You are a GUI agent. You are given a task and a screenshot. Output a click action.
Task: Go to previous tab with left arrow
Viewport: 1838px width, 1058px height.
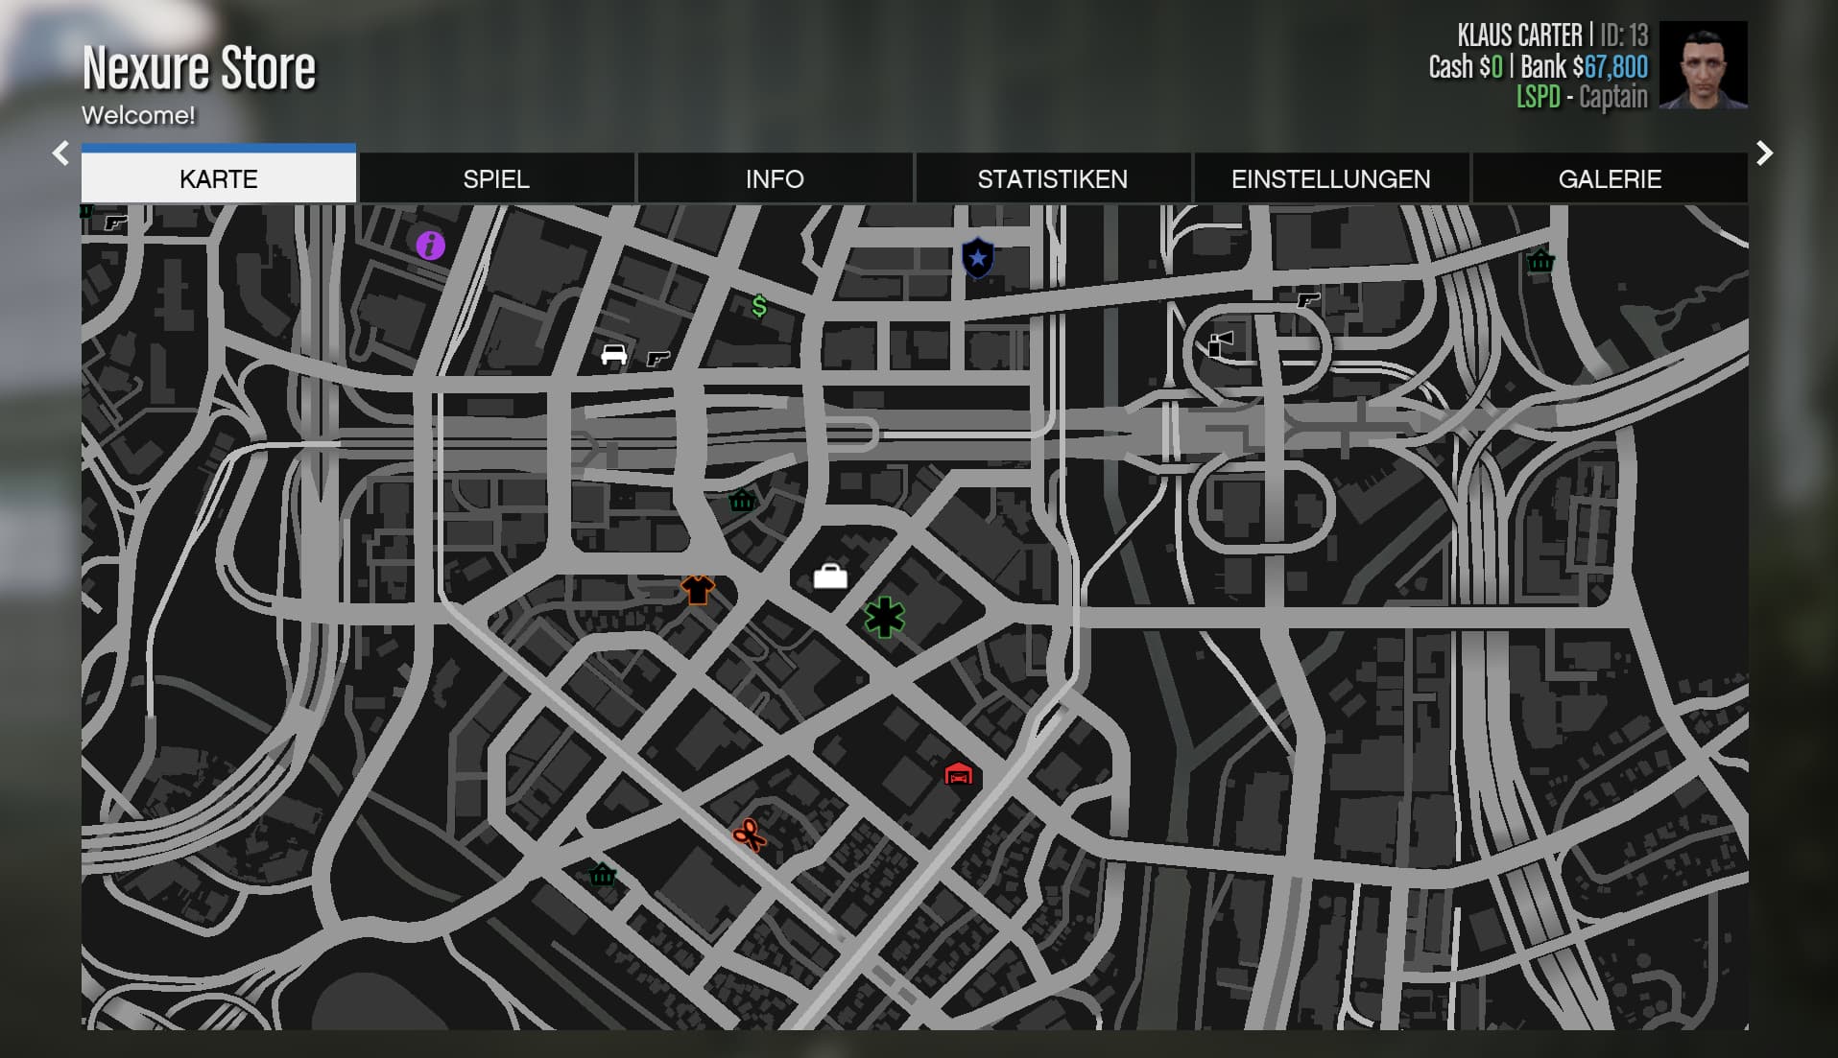[x=60, y=153]
